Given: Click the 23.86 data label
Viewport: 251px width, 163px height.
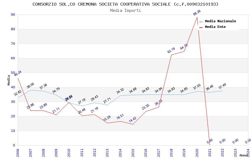Looking at the screenshot, I should [30, 106].
